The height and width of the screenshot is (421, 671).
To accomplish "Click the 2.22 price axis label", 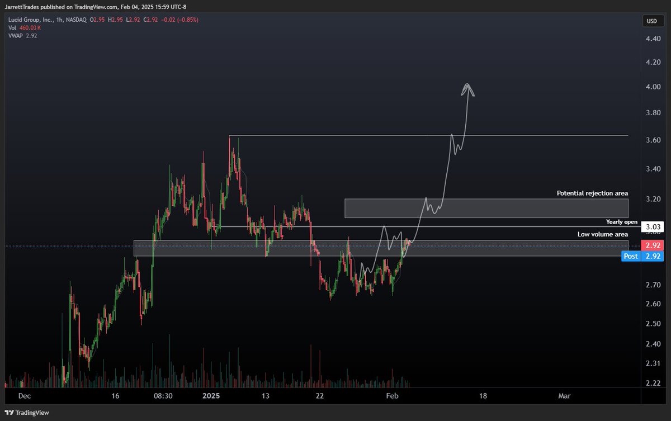I will 653,383.
